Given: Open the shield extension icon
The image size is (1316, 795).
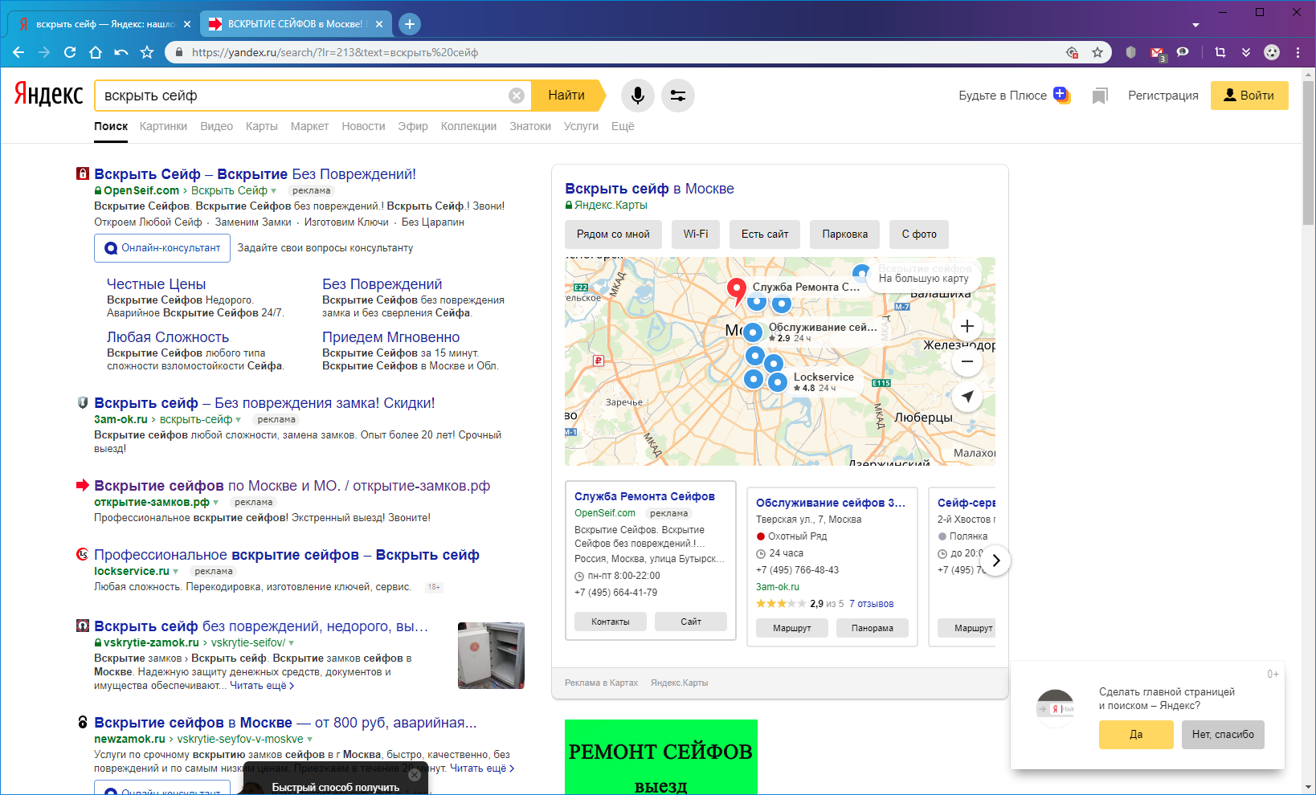Looking at the screenshot, I should point(1131,52).
